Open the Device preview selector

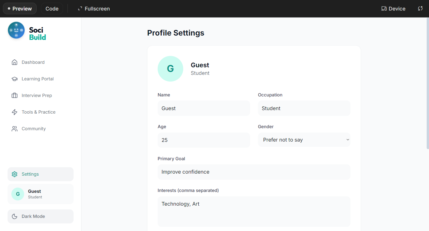pyautogui.click(x=393, y=9)
